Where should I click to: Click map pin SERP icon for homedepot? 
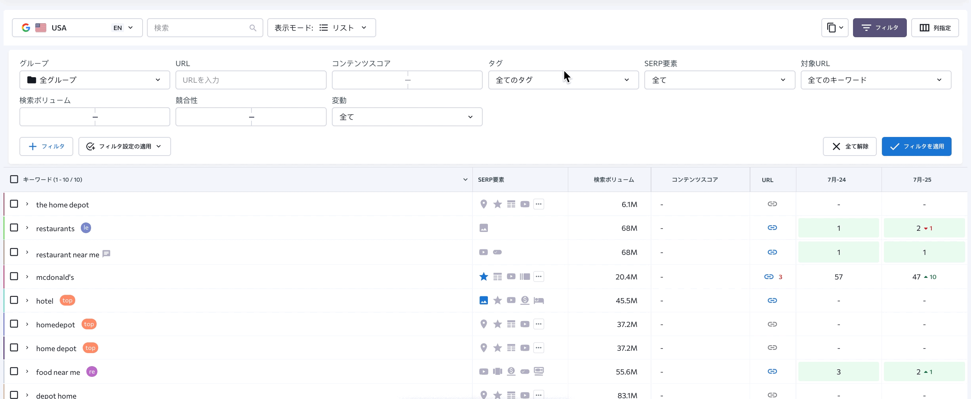coord(484,324)
